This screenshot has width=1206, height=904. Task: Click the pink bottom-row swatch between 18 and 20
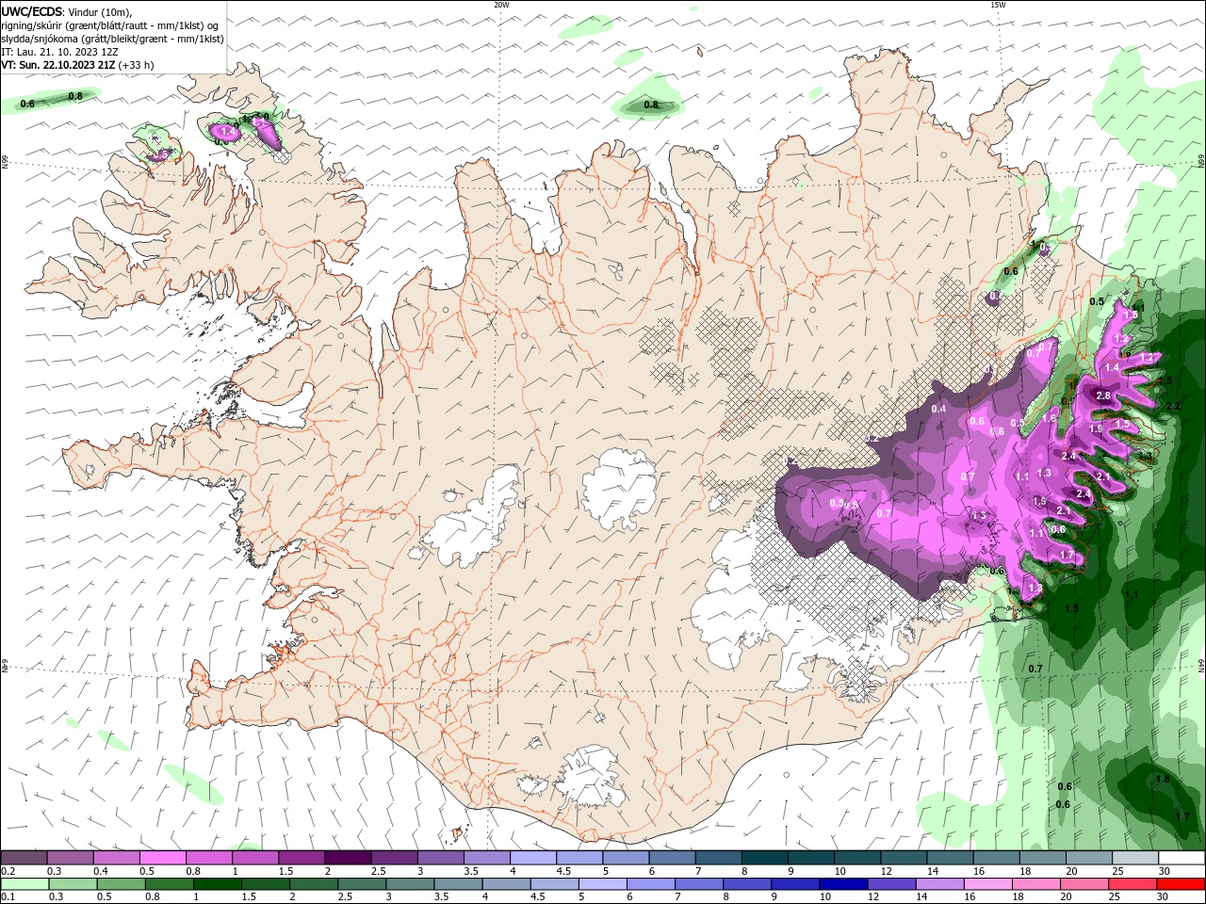[x=1035, y=884]
